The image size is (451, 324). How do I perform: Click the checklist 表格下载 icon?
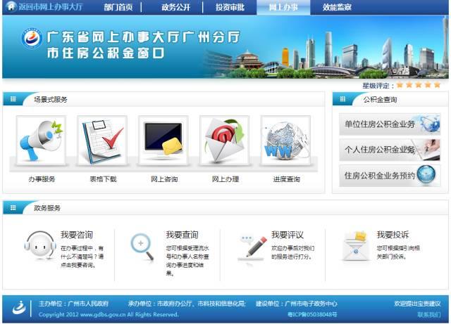[x=102, y=140]
